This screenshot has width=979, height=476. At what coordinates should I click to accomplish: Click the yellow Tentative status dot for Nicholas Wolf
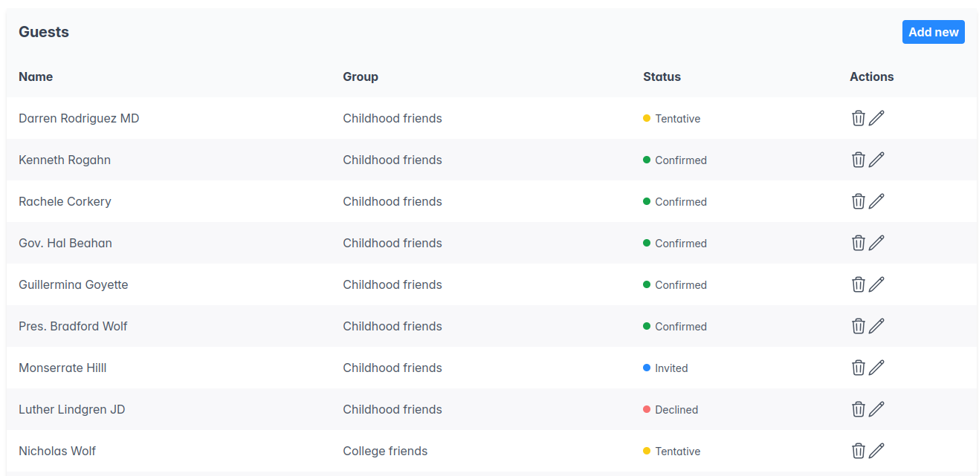coord(648,451)
